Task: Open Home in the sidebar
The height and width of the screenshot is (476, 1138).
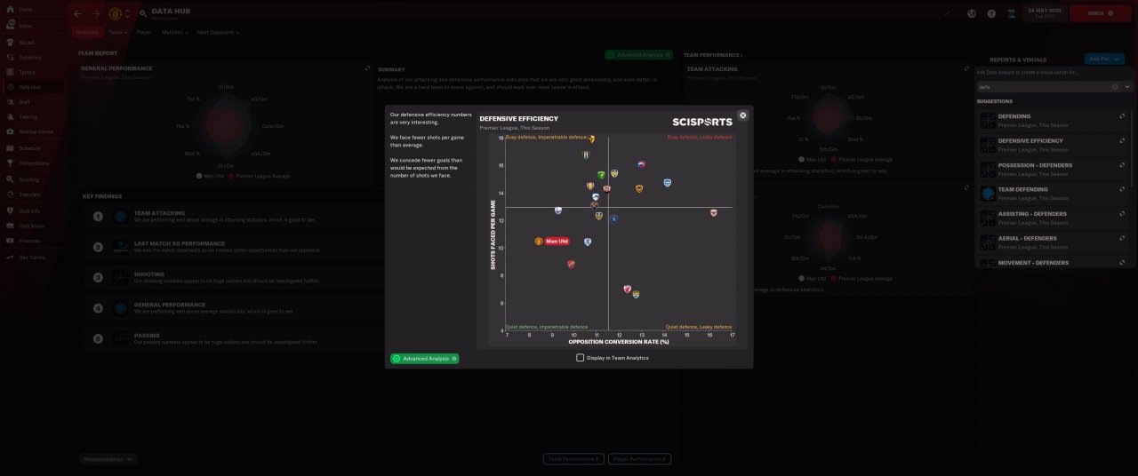Action: [25, 9]
